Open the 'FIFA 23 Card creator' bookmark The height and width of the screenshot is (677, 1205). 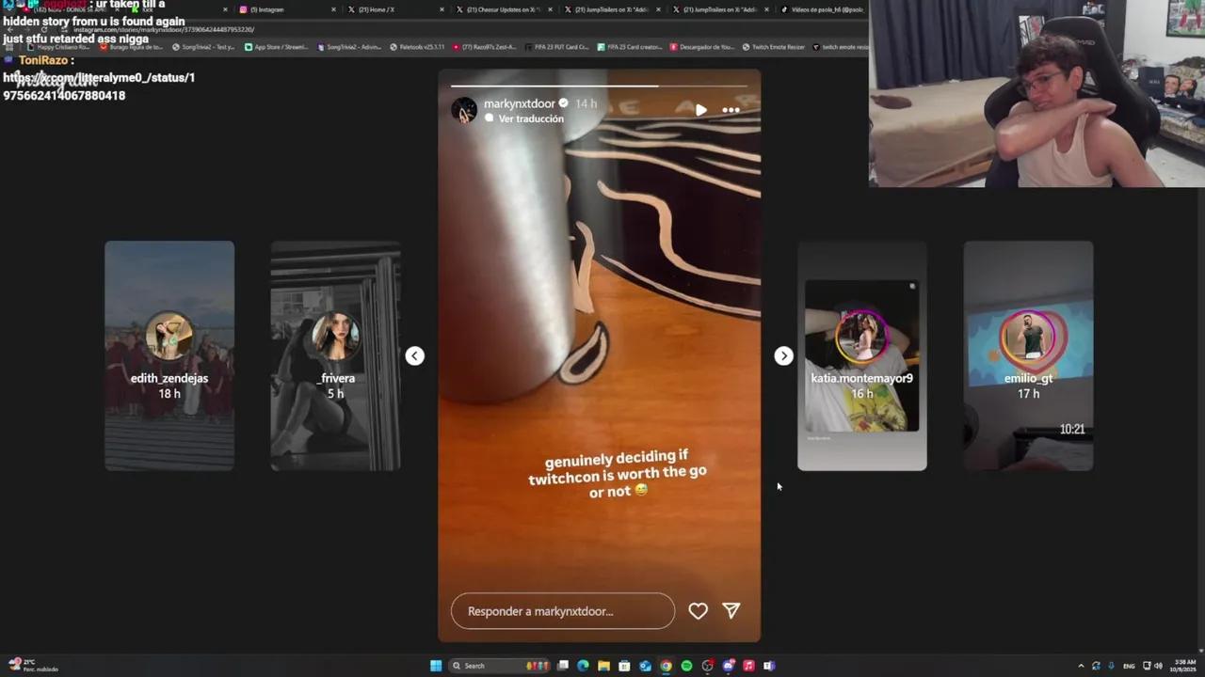point(630,46)
